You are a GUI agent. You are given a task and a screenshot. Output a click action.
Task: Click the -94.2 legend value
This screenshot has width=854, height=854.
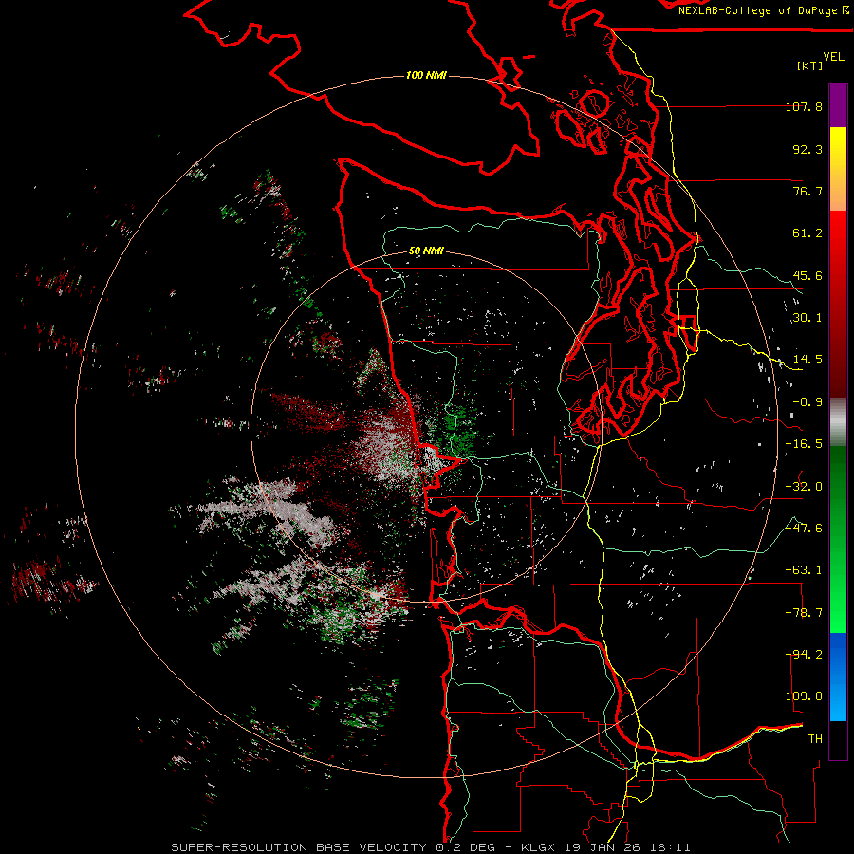pos(804,655)
